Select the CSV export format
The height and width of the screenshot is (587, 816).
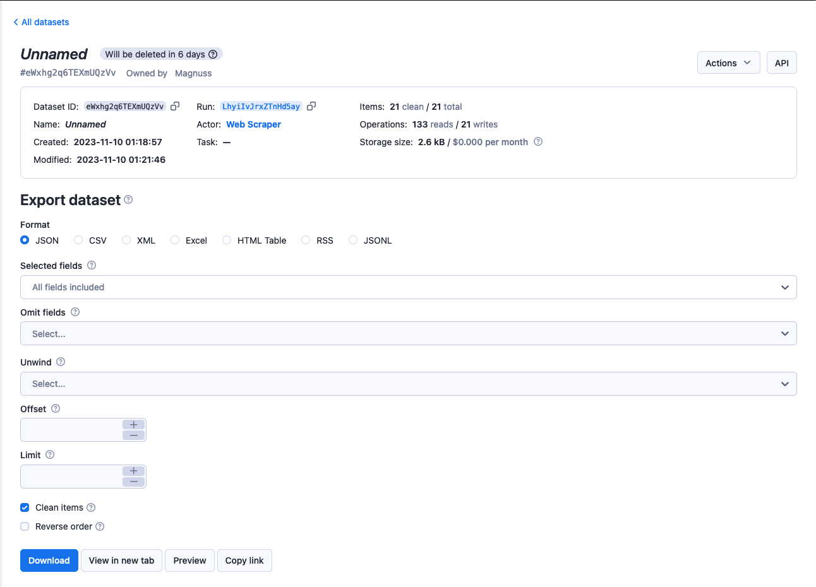(x=78, y=240)
